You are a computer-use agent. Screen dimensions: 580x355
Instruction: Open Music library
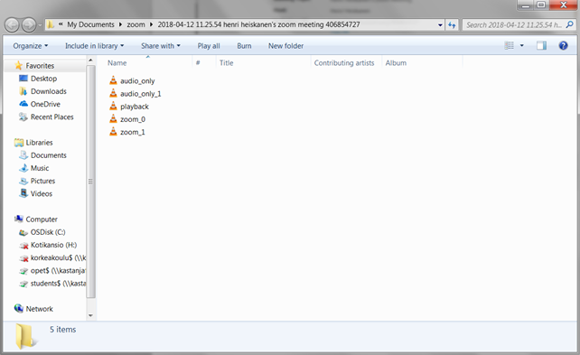click(40, 168)
